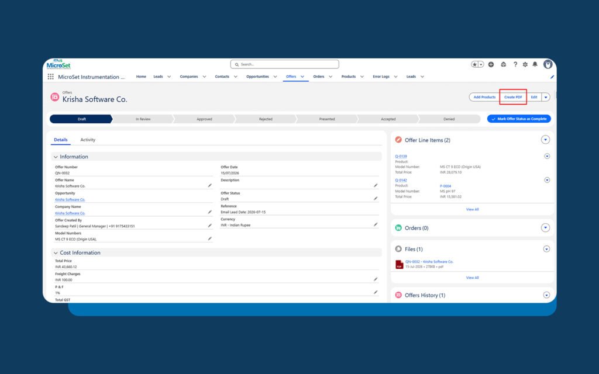The width and height of the screenshot is (599, 374).
Task: Open the Help question mark icon
Action: [515, 64]
